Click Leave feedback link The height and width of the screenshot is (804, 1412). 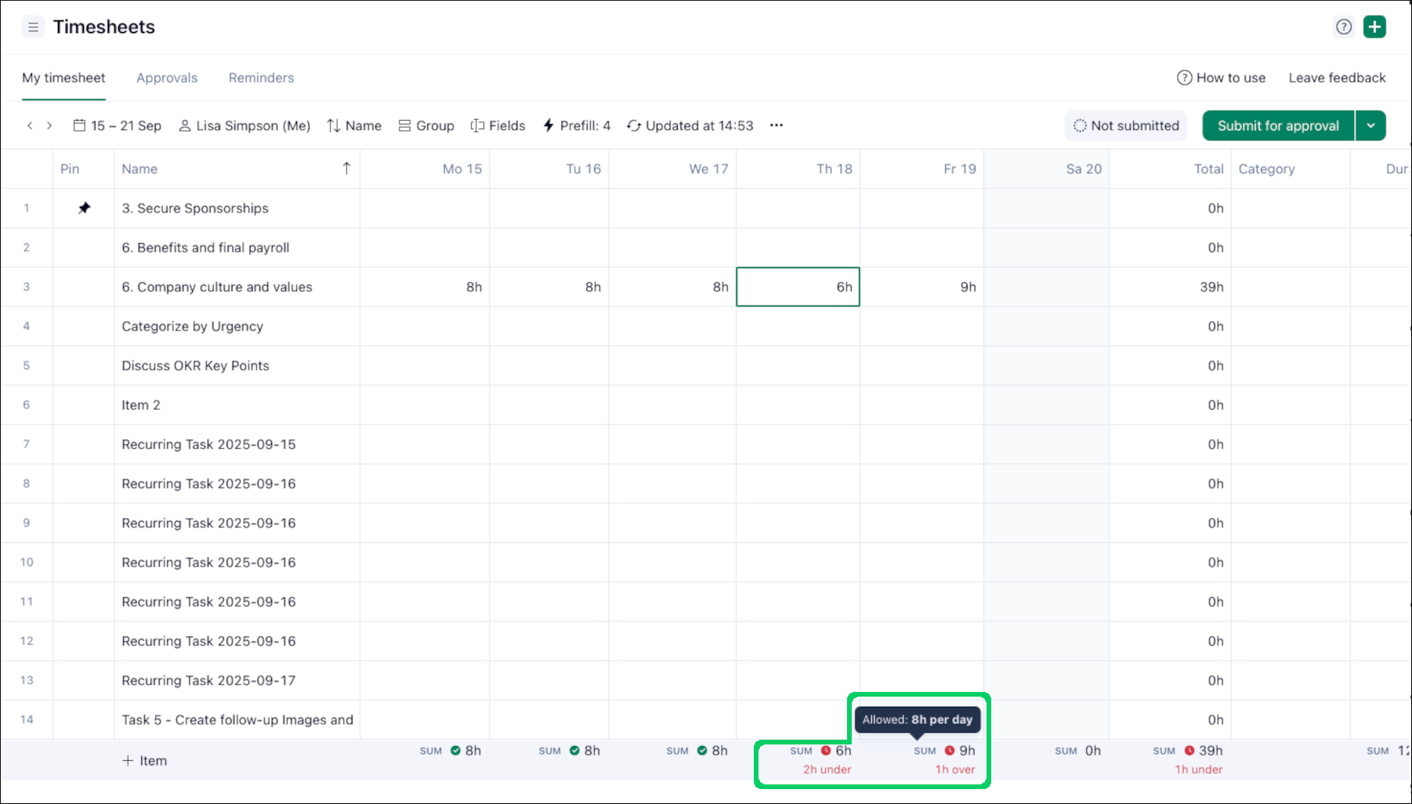(x=1337, y=78)
